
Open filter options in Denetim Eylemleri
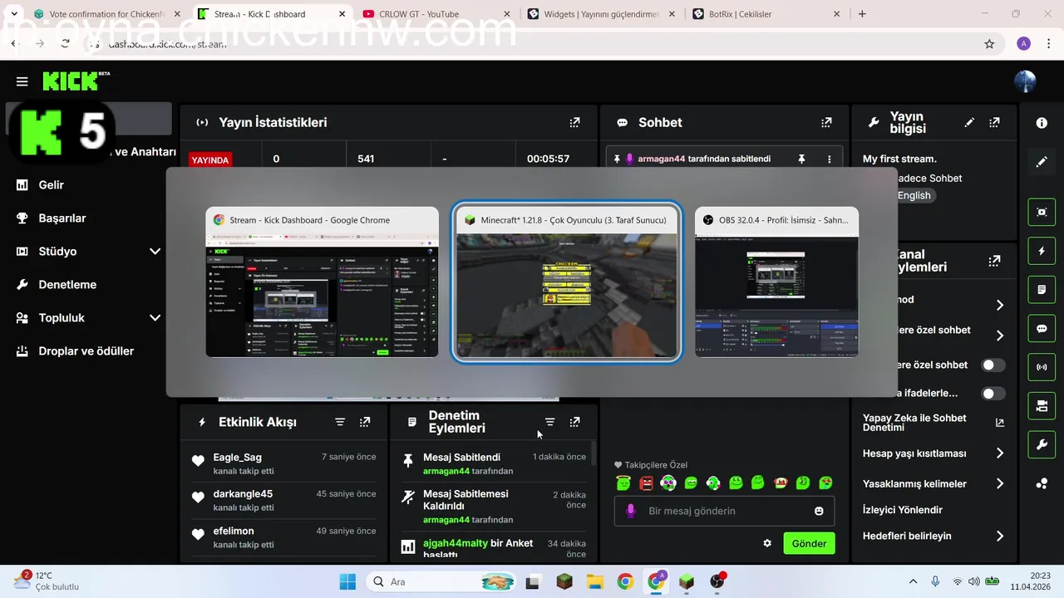549,422
